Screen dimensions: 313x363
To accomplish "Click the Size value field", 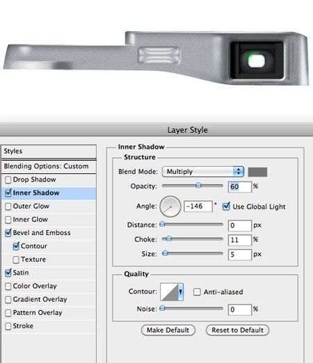I will (x=240, y=255).
